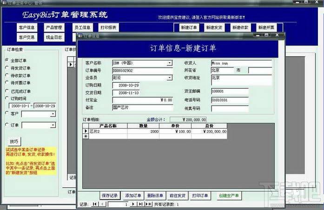This screenshot has height=210, width=324.
Task: Select 订购时间 radio option
Action: click(x=7, y=98)
